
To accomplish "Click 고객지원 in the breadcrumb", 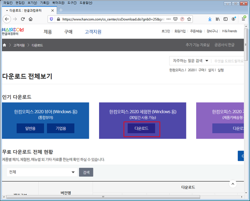I will point(19,45).
